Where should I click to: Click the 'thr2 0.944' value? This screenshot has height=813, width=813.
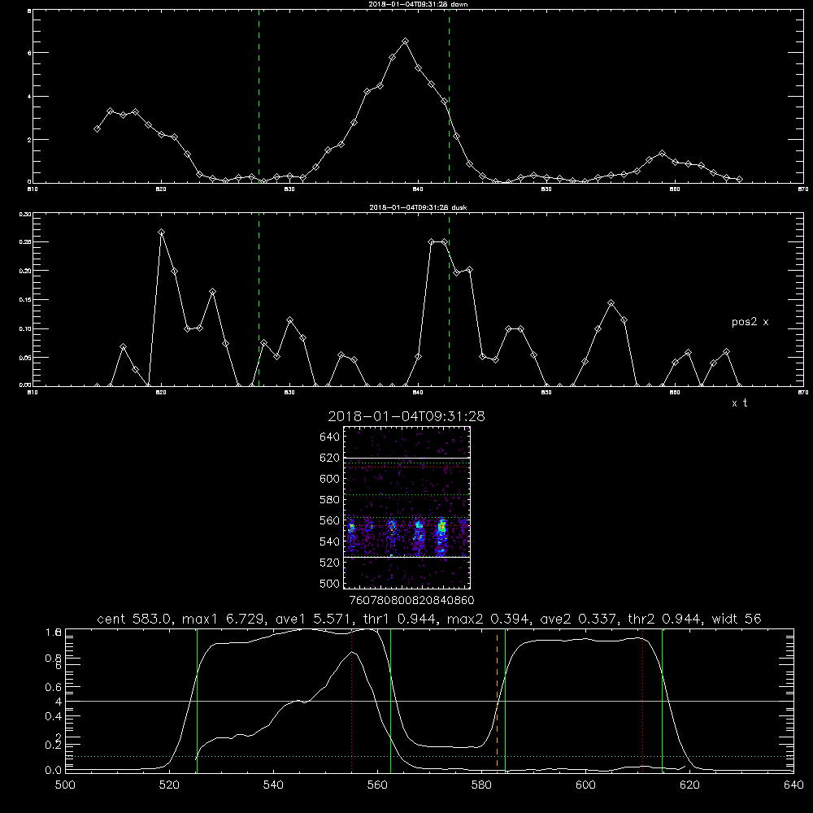pyautogui.click(x=665, y=619)
